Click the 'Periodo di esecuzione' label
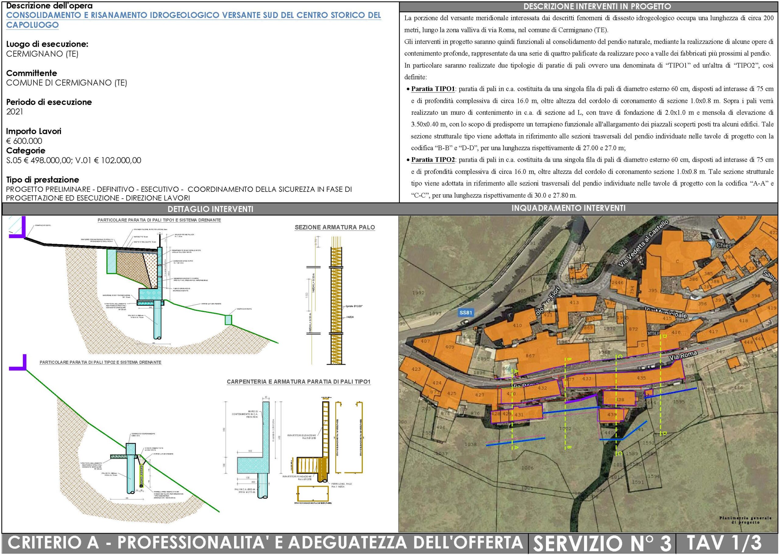The image size is (780, 555). pyautogui.click(x=49, y=102)
